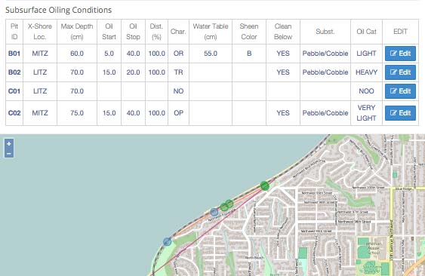The image size is (425, 276).
Task: Select the NOO oil category cell
Action: [x=366, y=91]
